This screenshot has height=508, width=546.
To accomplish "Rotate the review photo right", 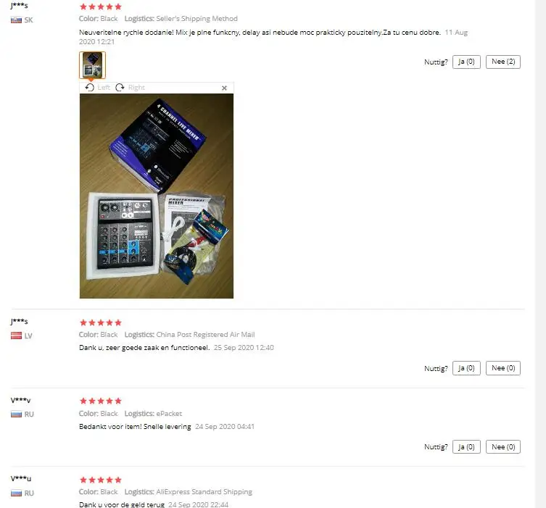I will [x=130, y=88].
